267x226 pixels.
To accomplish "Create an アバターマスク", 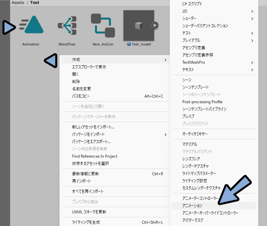I will coord(214,220).
